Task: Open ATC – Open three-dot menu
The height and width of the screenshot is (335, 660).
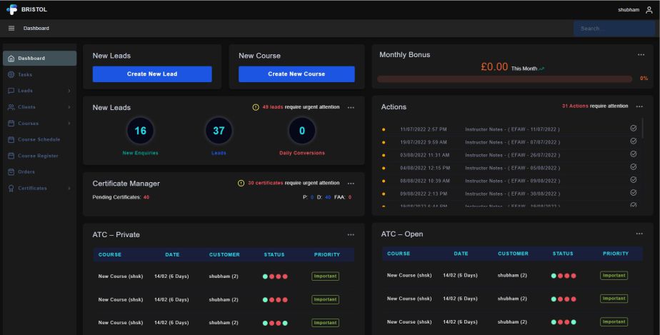Action: pos(639,234)
